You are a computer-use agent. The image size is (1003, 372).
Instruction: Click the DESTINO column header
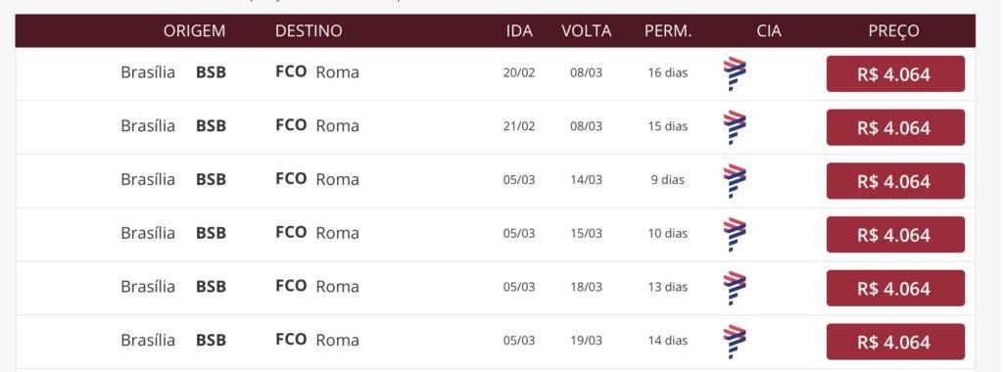point(309,30)
